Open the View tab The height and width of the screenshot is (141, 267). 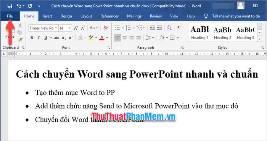174,16
